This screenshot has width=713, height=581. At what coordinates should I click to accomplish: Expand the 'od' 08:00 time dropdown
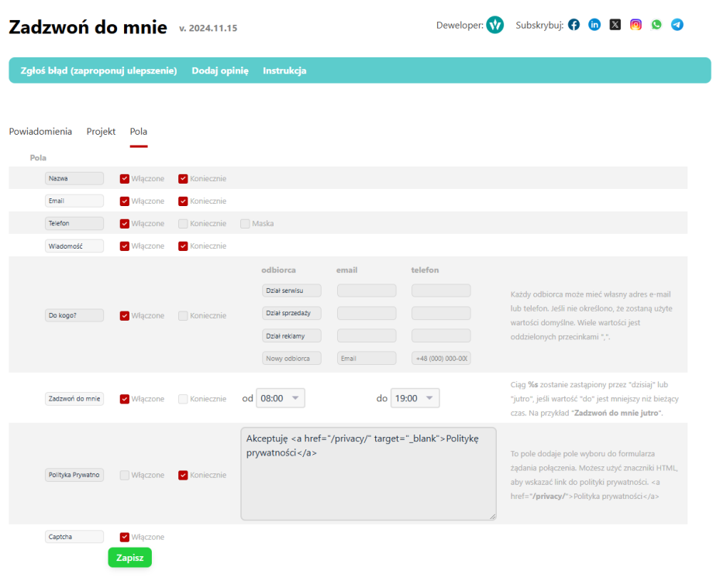[x=281, y=398]
